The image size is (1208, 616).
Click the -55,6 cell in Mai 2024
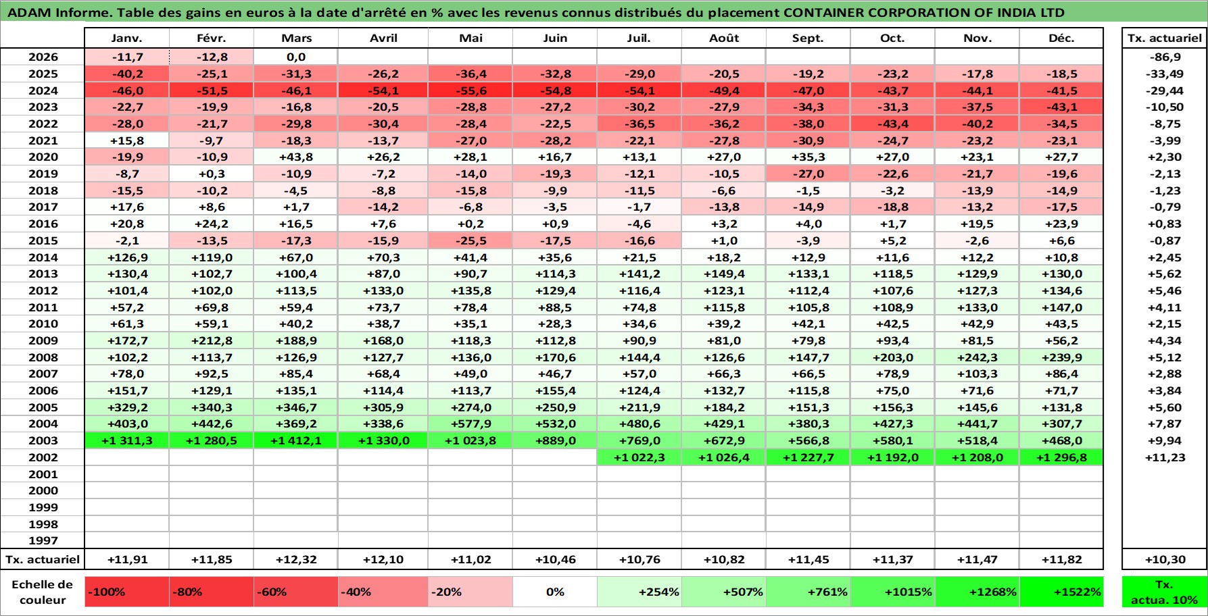(470, 91)
